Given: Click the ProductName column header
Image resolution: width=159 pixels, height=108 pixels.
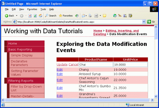Looking at the screenshot, I should [x=96, y=60].
